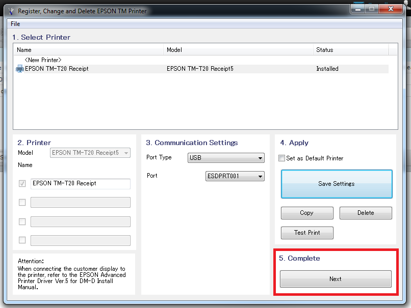Viewport: 411px width, 308px height.
Task: Tick the fourth printer name checkbox
Action: pyautogui.click(x=22, y=240)
